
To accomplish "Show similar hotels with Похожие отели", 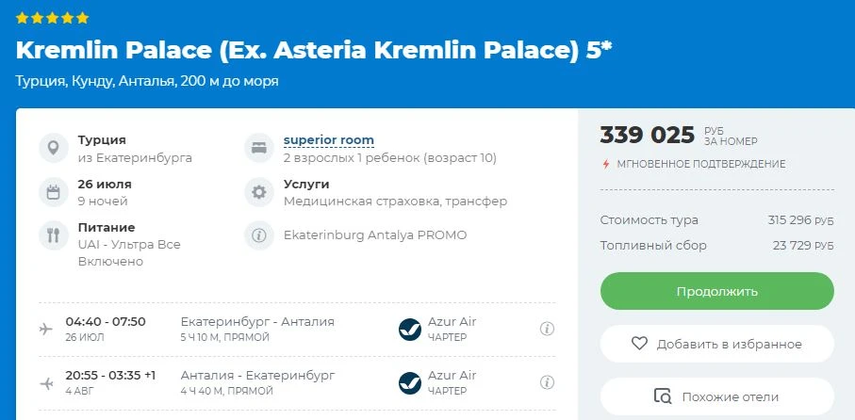I will point(716,396).
